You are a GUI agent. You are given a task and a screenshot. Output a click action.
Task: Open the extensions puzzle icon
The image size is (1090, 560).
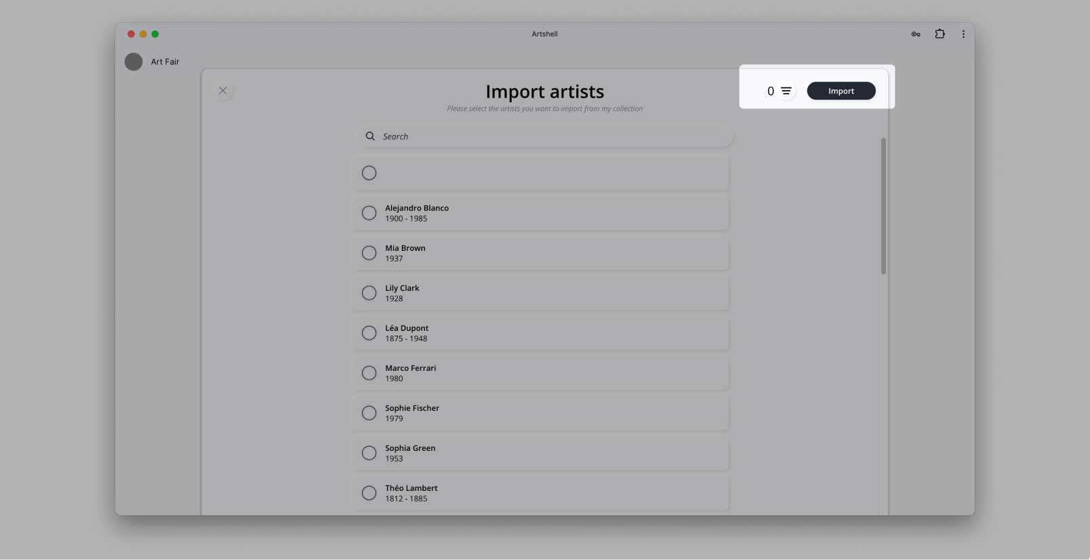coord(940,33)
